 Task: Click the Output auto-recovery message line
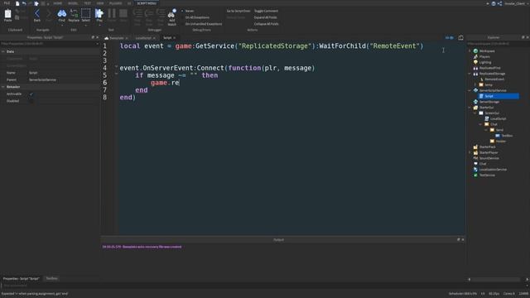pyautogui.click(x=142, y=247)
